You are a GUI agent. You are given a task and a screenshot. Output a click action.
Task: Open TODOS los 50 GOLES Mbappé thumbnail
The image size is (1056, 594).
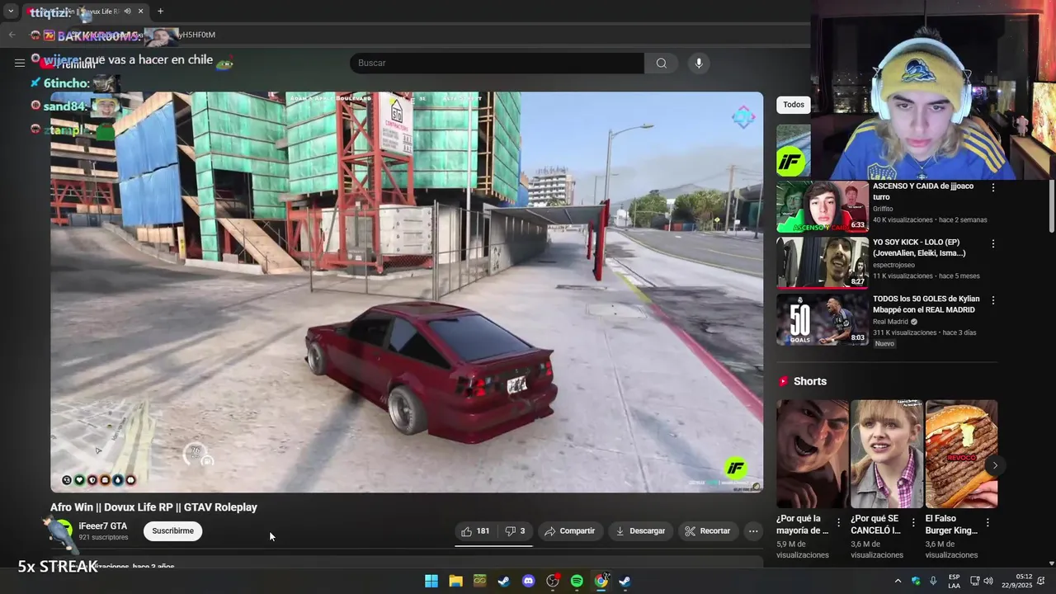(822, 319)
